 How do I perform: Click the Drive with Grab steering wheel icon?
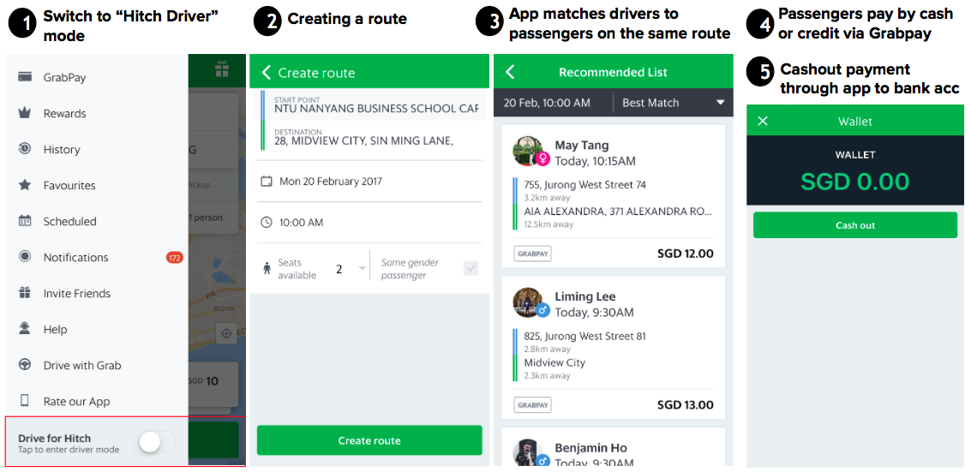click(25, 365)
